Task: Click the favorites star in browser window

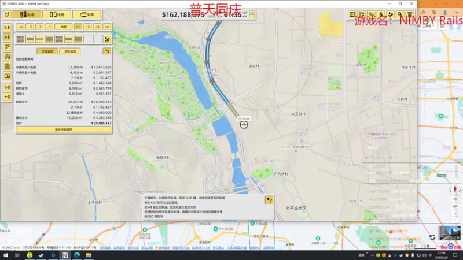Action: pos(424,12)
